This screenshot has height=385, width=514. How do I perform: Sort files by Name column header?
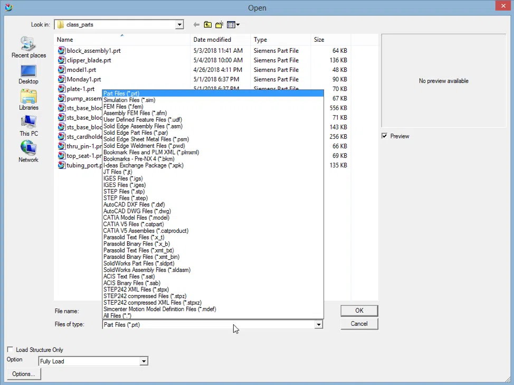(x=122, y=40)
